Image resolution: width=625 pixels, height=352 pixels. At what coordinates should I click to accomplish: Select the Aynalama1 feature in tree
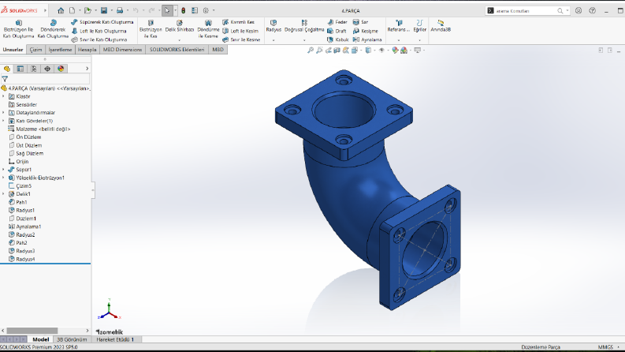pos(28,227)
